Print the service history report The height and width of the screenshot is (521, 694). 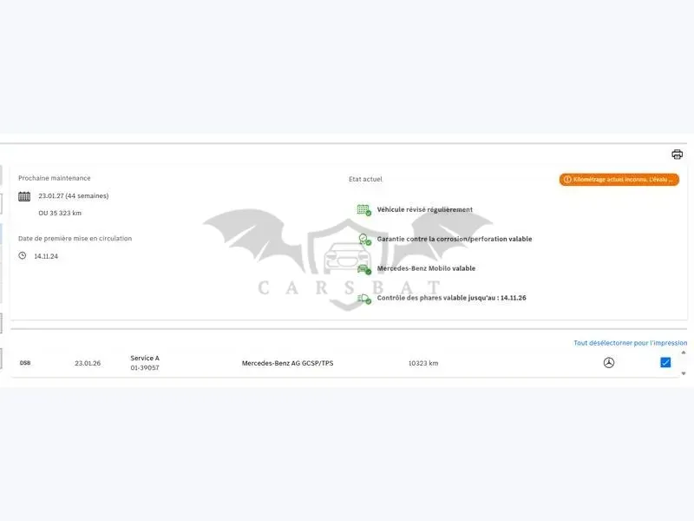click(677, 155)
